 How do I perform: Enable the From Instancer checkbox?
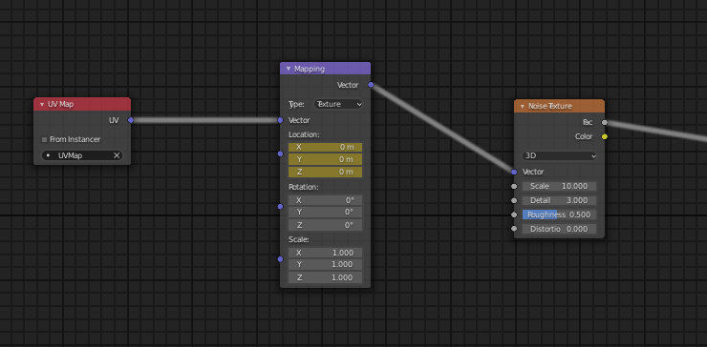click(44, 139)
